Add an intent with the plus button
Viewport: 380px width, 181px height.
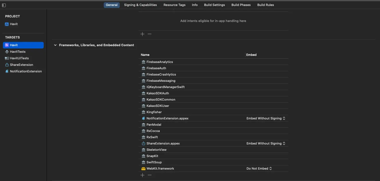coord(143,34)
